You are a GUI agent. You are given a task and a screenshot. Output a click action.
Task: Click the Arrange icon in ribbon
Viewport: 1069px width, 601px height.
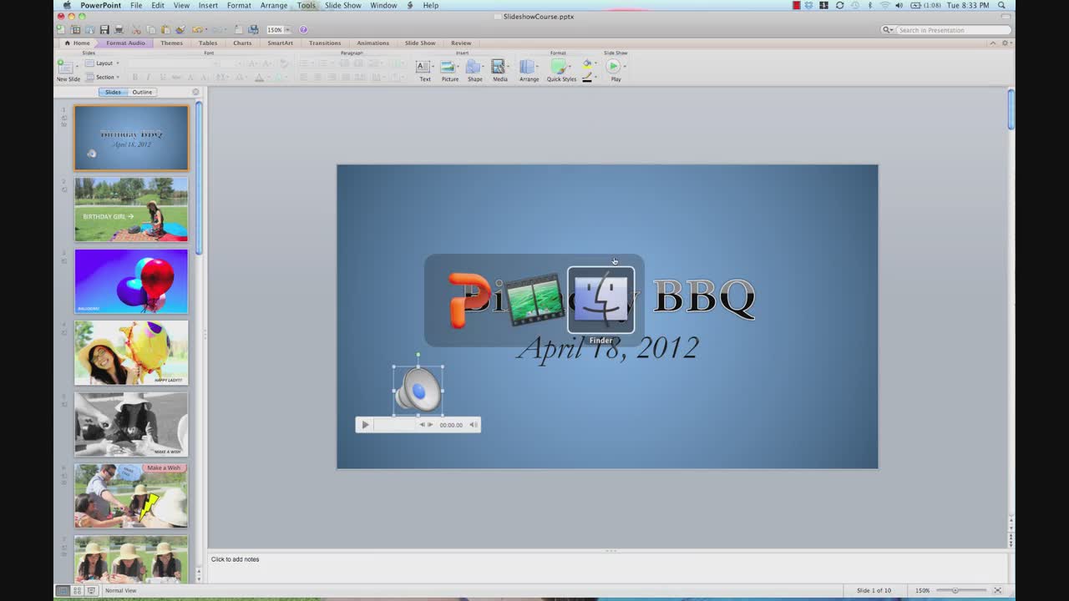(x=527, y=67)
